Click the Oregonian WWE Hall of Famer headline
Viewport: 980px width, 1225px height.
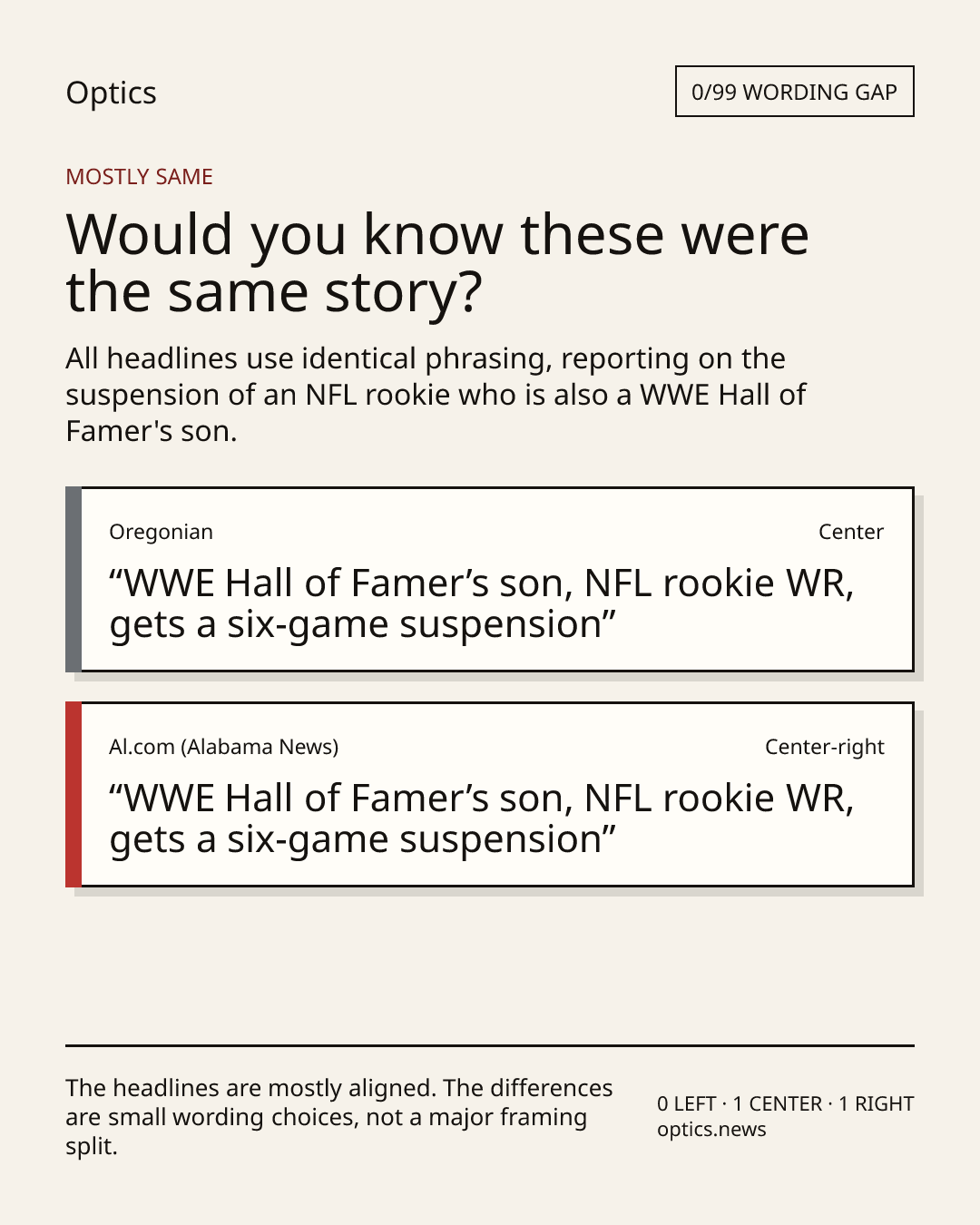[481, 603]
